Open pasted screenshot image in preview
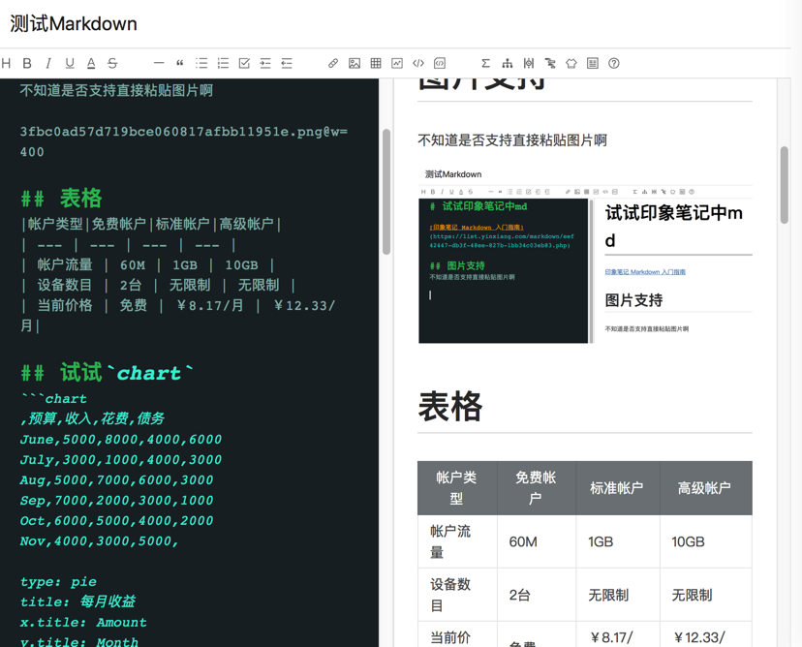Screen dimensions: 802x647 tap(585, 254)
